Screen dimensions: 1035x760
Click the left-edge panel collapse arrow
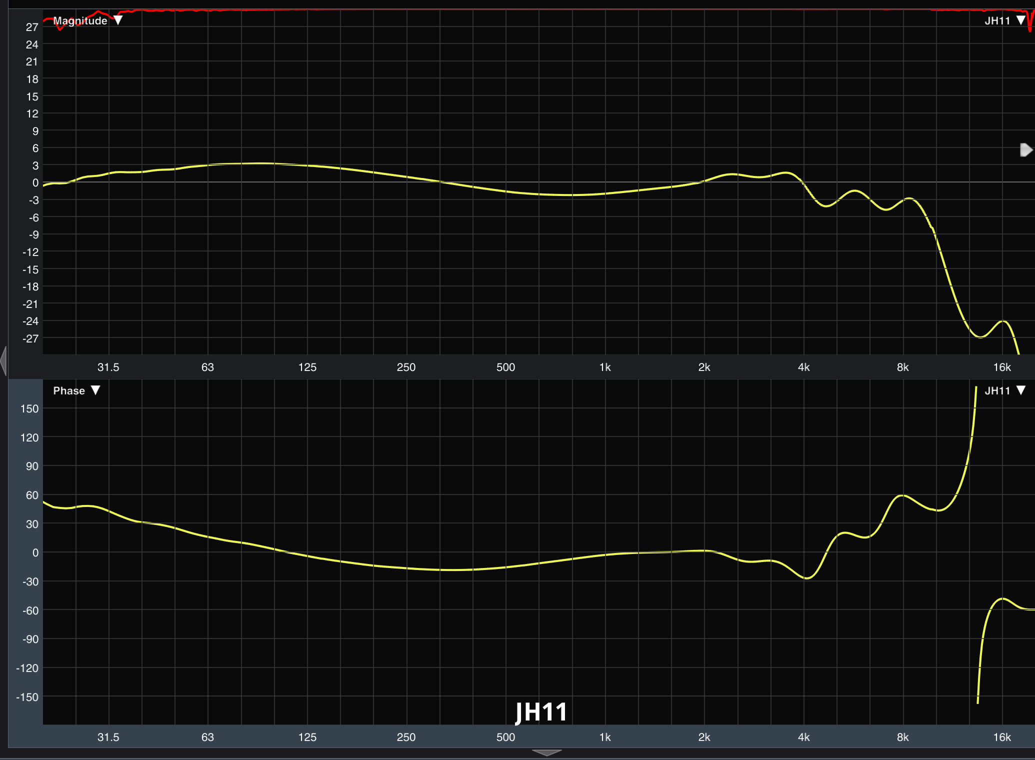click(3, 361)
